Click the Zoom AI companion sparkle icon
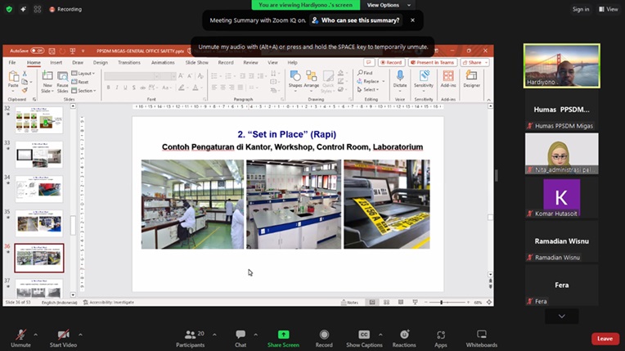Screen dimensions: 625x351 click(x=23, y=9)
